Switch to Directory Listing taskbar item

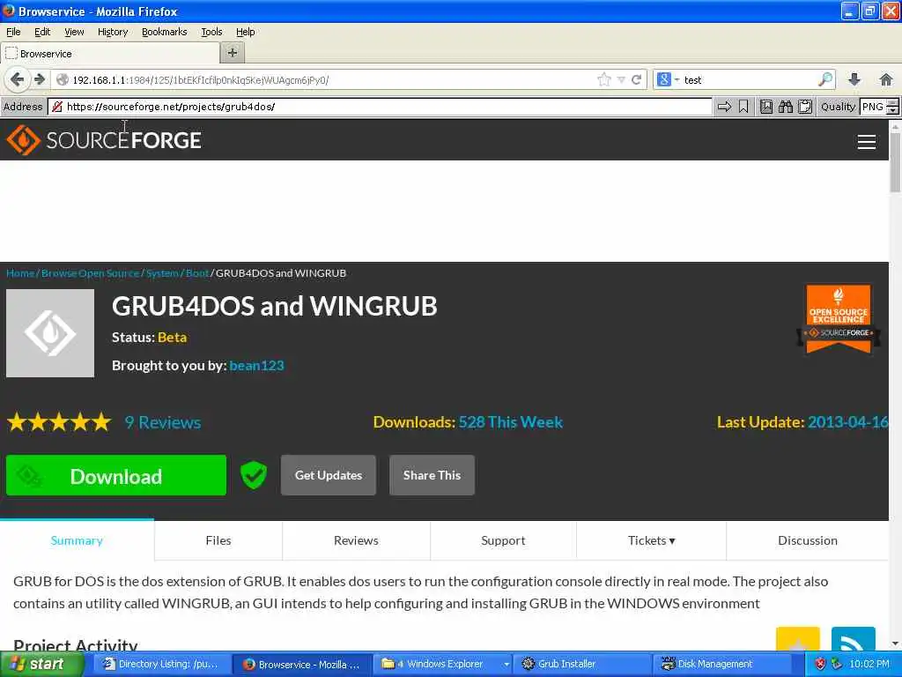coord(161,664)
